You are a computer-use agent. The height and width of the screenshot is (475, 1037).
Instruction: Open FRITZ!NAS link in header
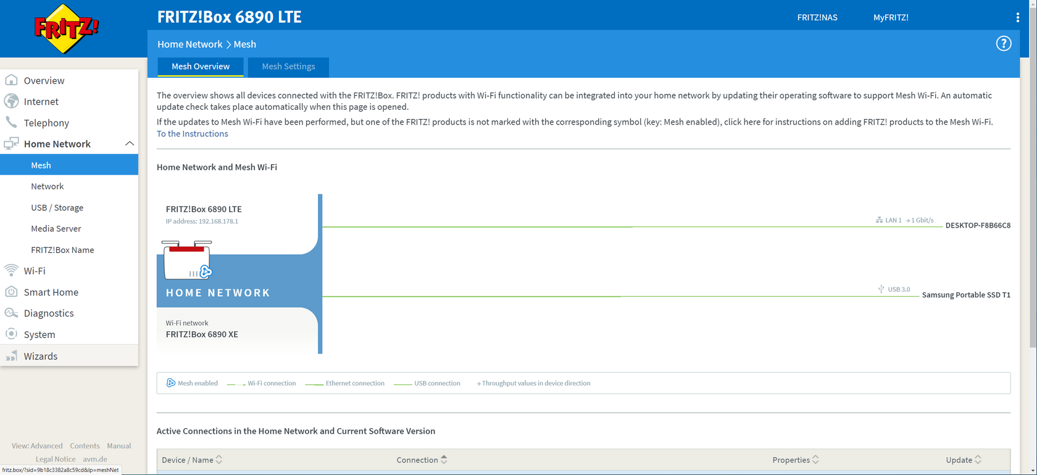pyautogui.click(x=817, y=17)
